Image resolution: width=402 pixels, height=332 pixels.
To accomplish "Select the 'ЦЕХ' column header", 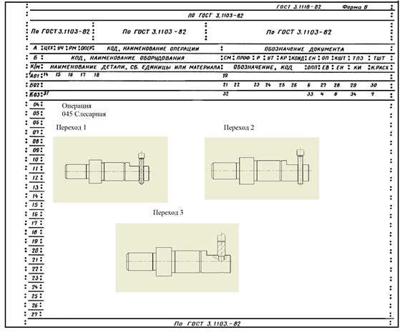I will tap(49, 48).
